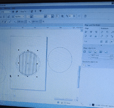Click the full-screen preview icon beside zoom
The height and width of the screenshot is (108, 114).
pos(13,12)
